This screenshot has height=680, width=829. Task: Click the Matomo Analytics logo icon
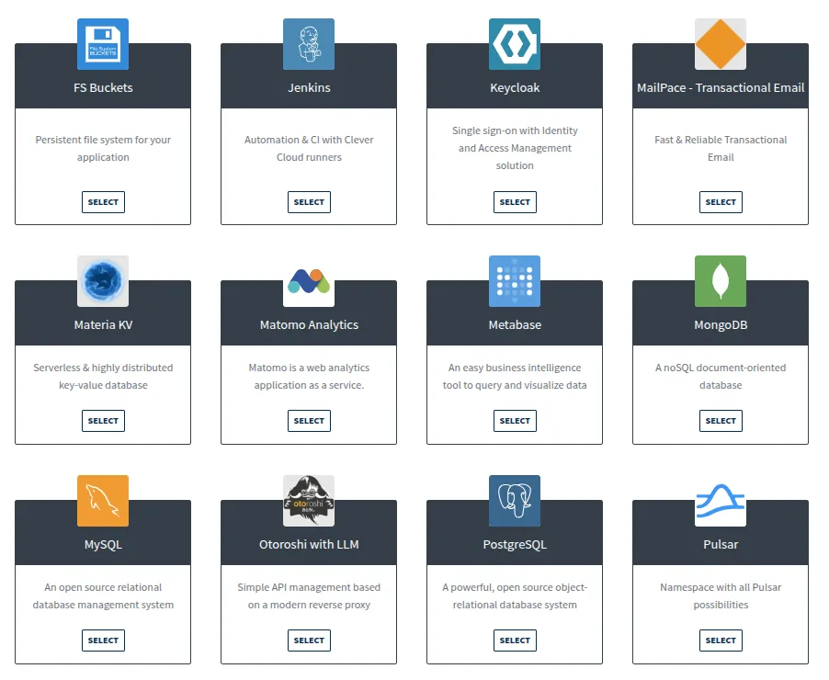pyautogui.click(x=309, y=281)
